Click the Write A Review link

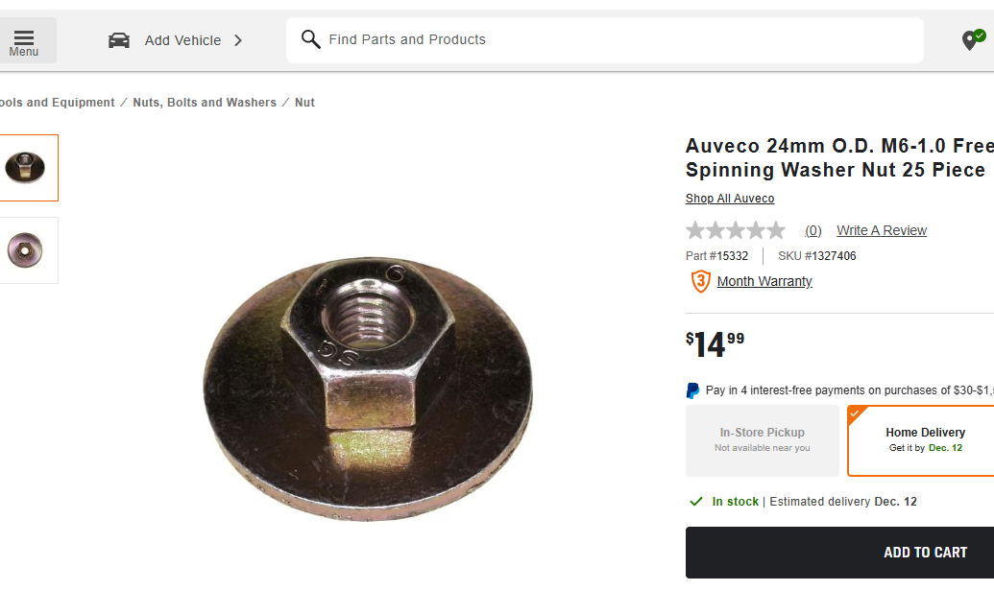(881, 230)
